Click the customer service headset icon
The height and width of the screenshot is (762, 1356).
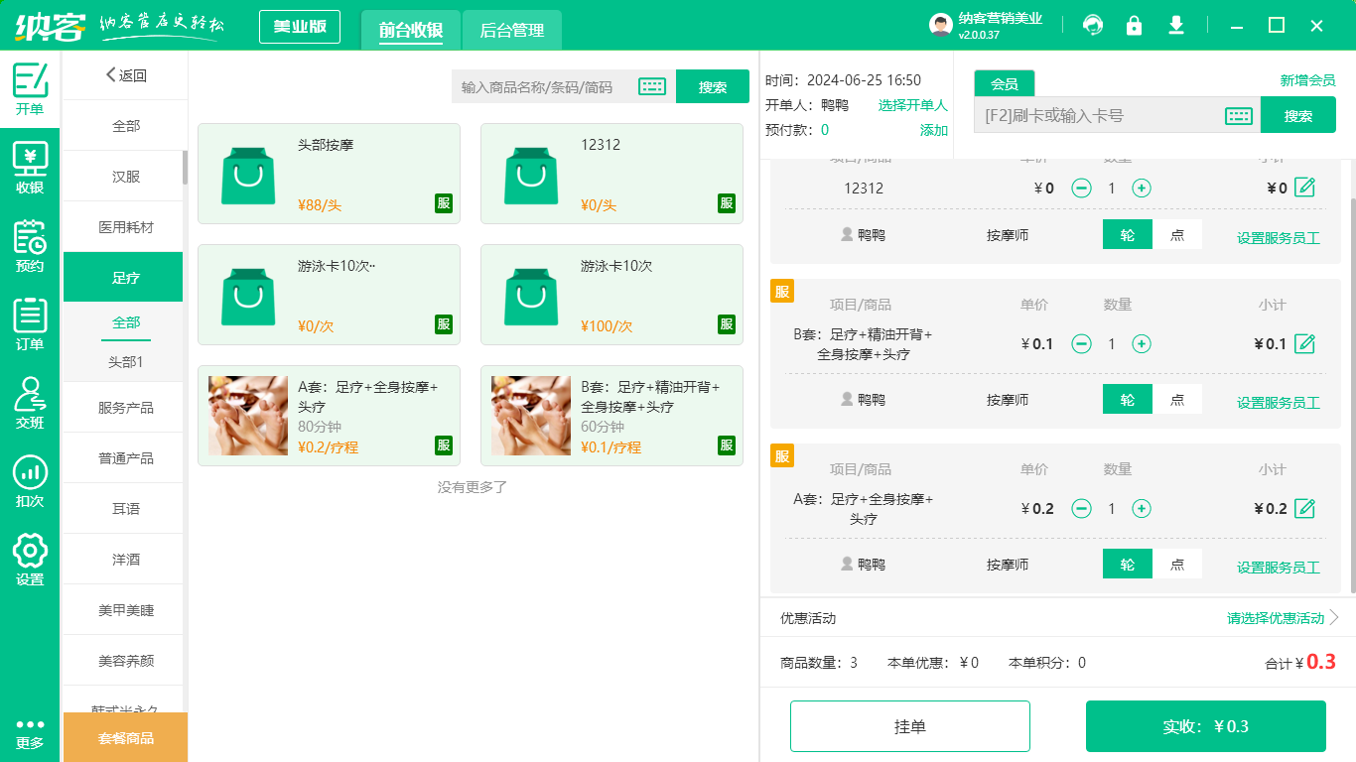pos(1093,25)
